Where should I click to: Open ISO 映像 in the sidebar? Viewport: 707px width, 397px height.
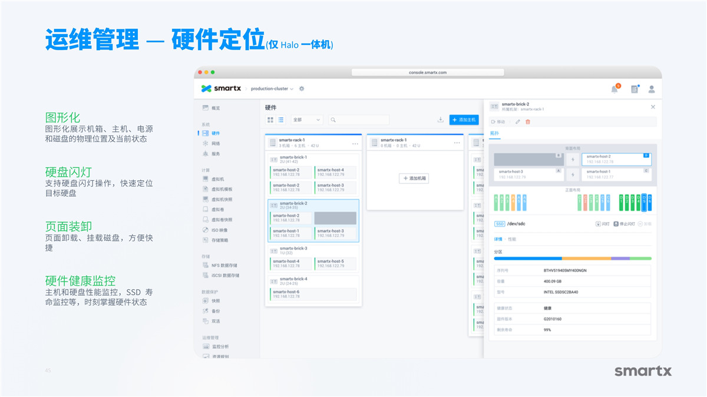coord(215,230)
